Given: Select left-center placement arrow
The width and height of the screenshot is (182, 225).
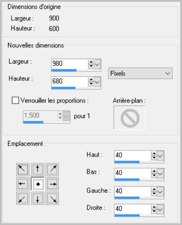Looking at the screenshot, I should (23, 184).
